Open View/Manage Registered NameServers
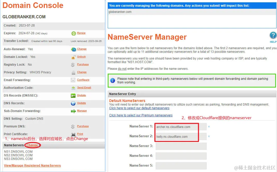 tap(32, 165)
